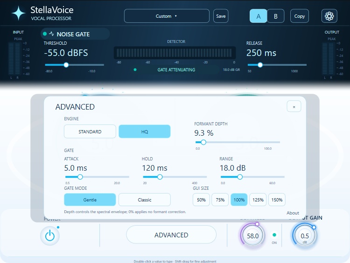Click the Release slider handle
This screenshot has width=350, height=263.
coord(260,65)
